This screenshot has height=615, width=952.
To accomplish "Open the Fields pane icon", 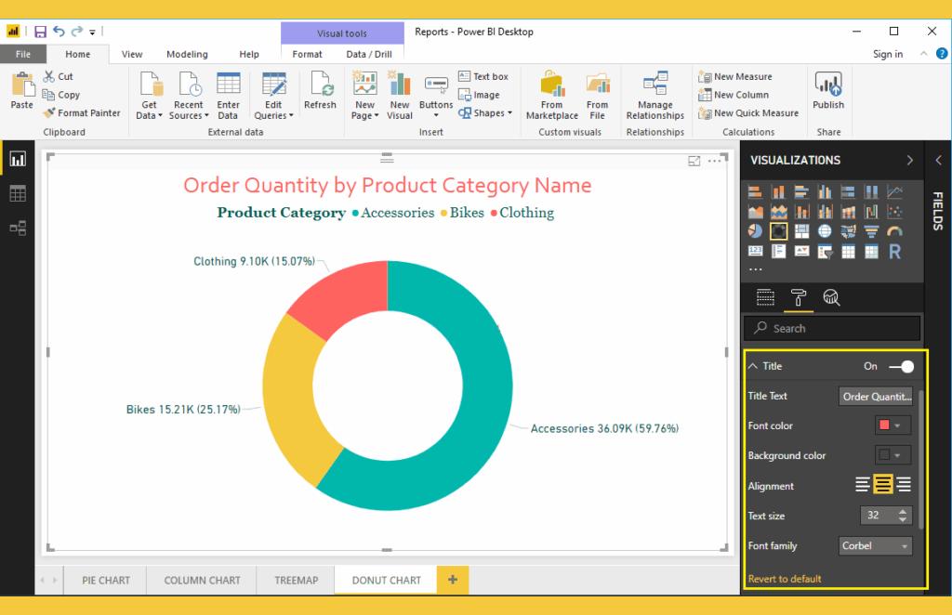I will [937, 211].
